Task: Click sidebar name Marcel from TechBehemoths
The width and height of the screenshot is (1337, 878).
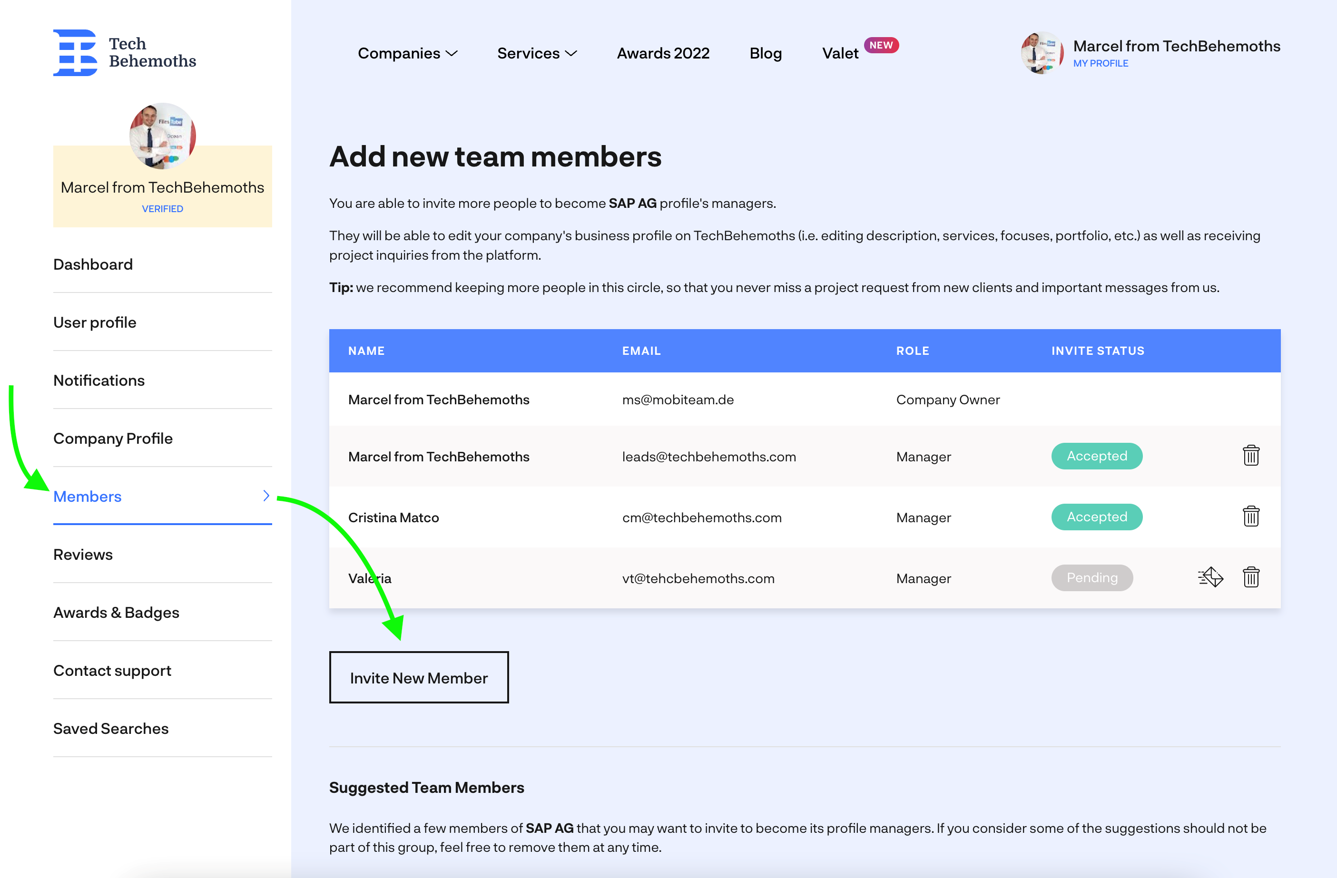Action: 162,187
